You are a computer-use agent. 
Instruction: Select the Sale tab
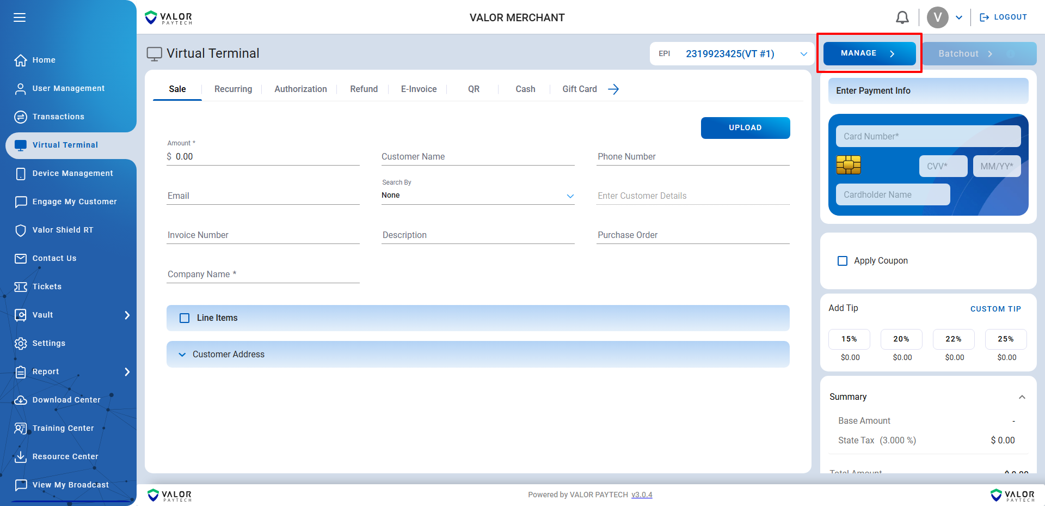click(177, 89)
